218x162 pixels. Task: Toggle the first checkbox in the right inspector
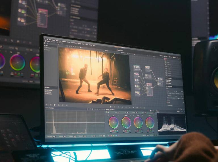pyautogui.click(x=166, y=80)
